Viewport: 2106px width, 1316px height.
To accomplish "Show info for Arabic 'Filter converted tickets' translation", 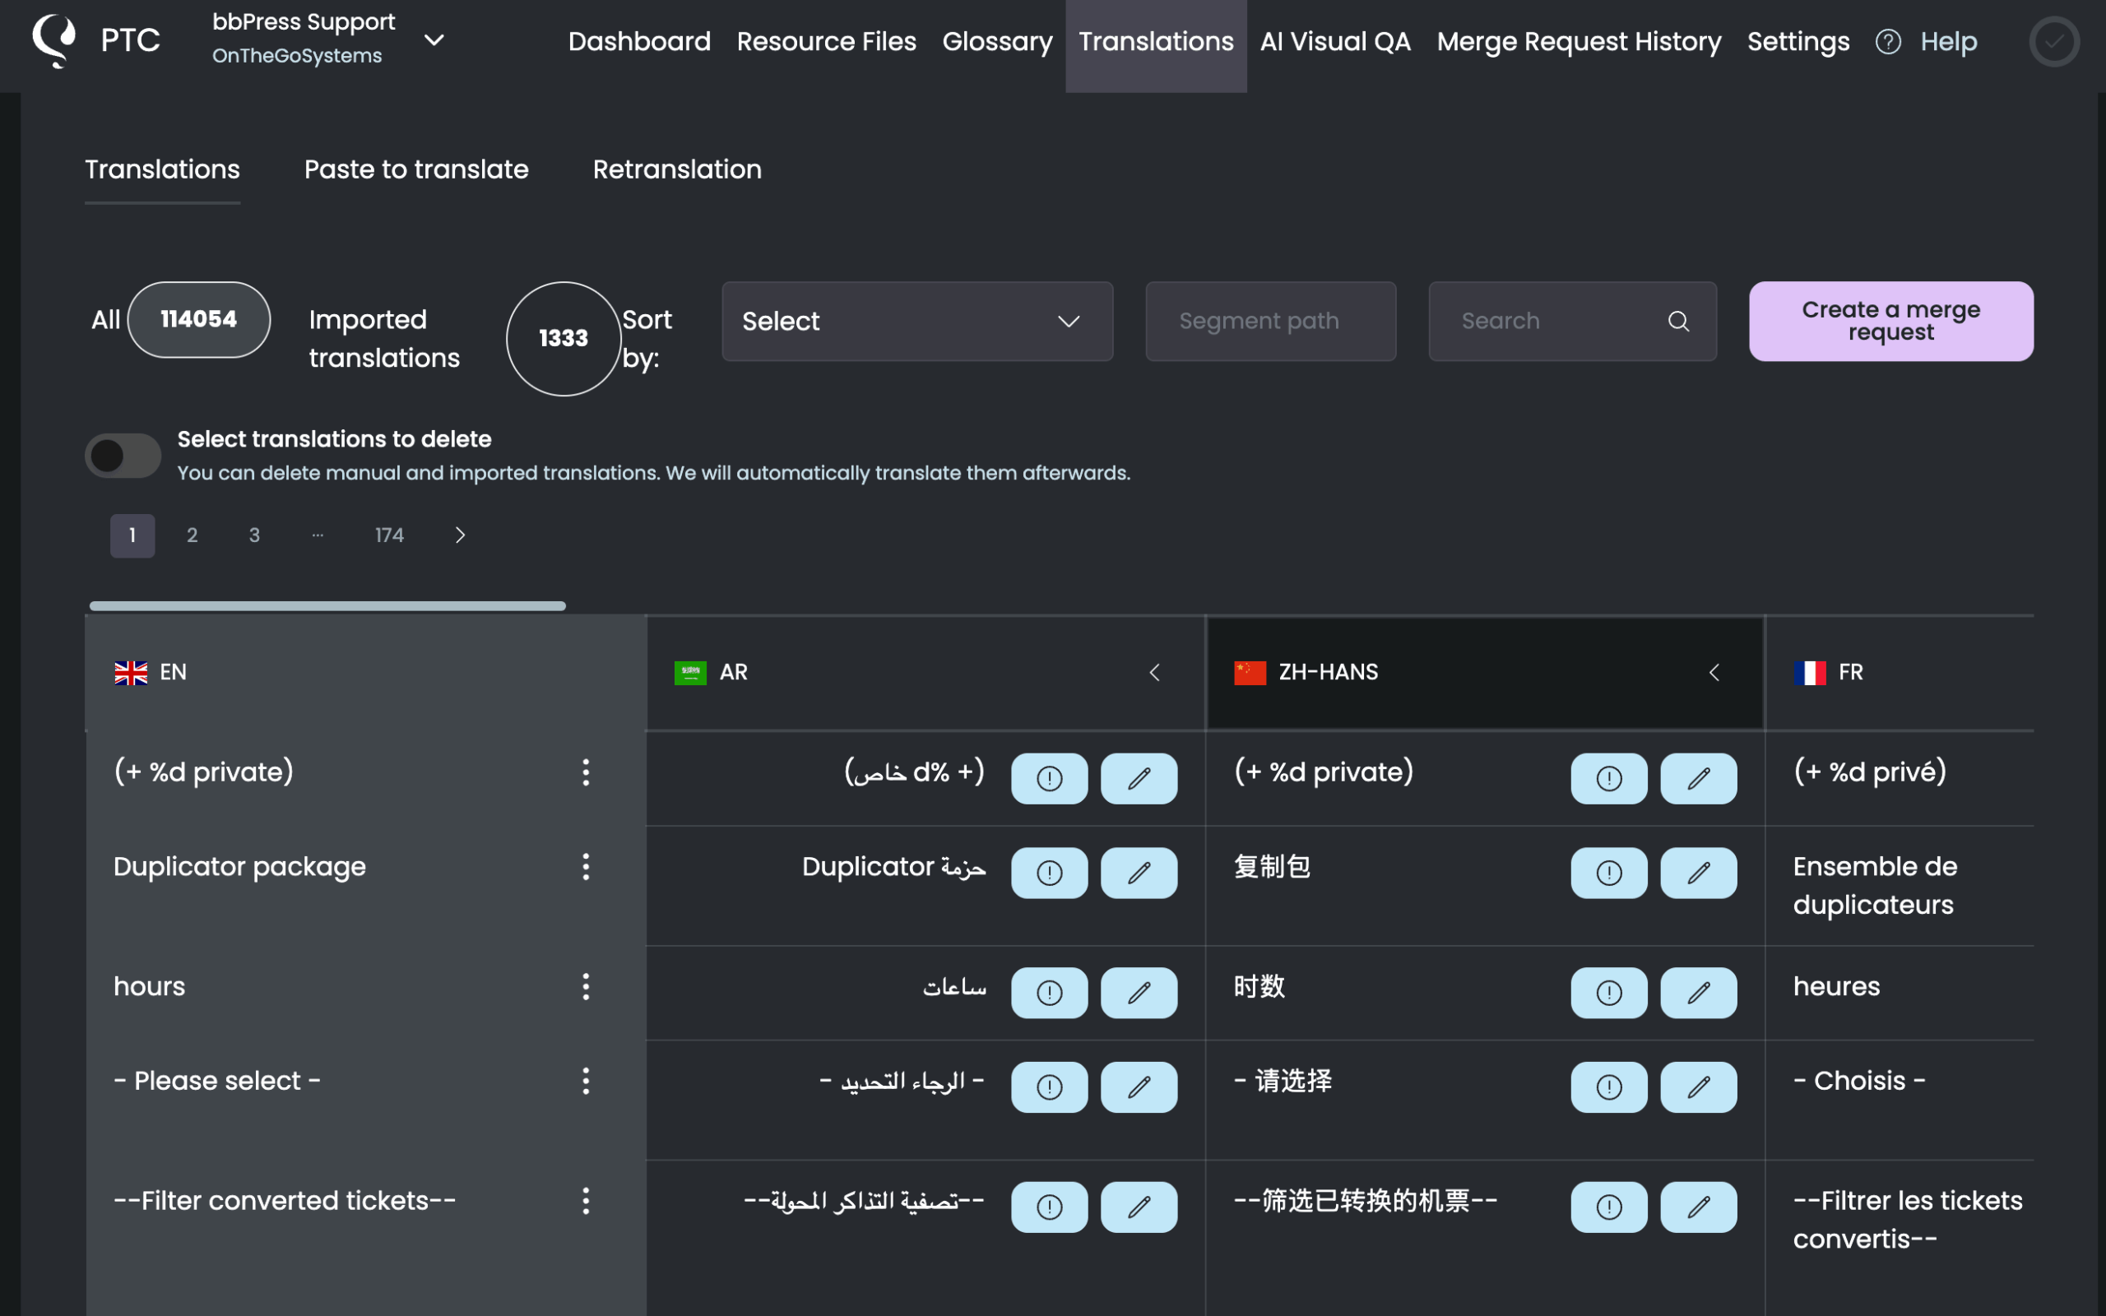I will point(1049,1207).
